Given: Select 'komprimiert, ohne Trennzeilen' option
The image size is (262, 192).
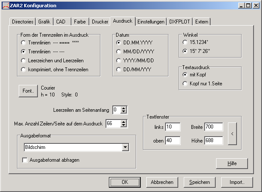Looking at the screenshot, I should pos(23,70).
